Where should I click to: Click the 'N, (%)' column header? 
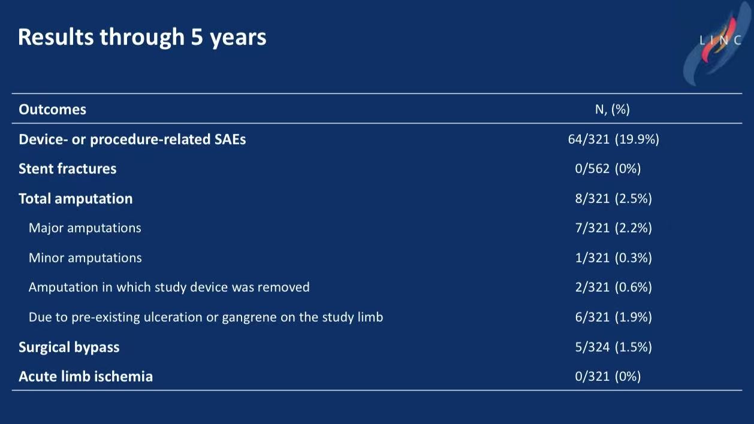click(x=612, y=110)
